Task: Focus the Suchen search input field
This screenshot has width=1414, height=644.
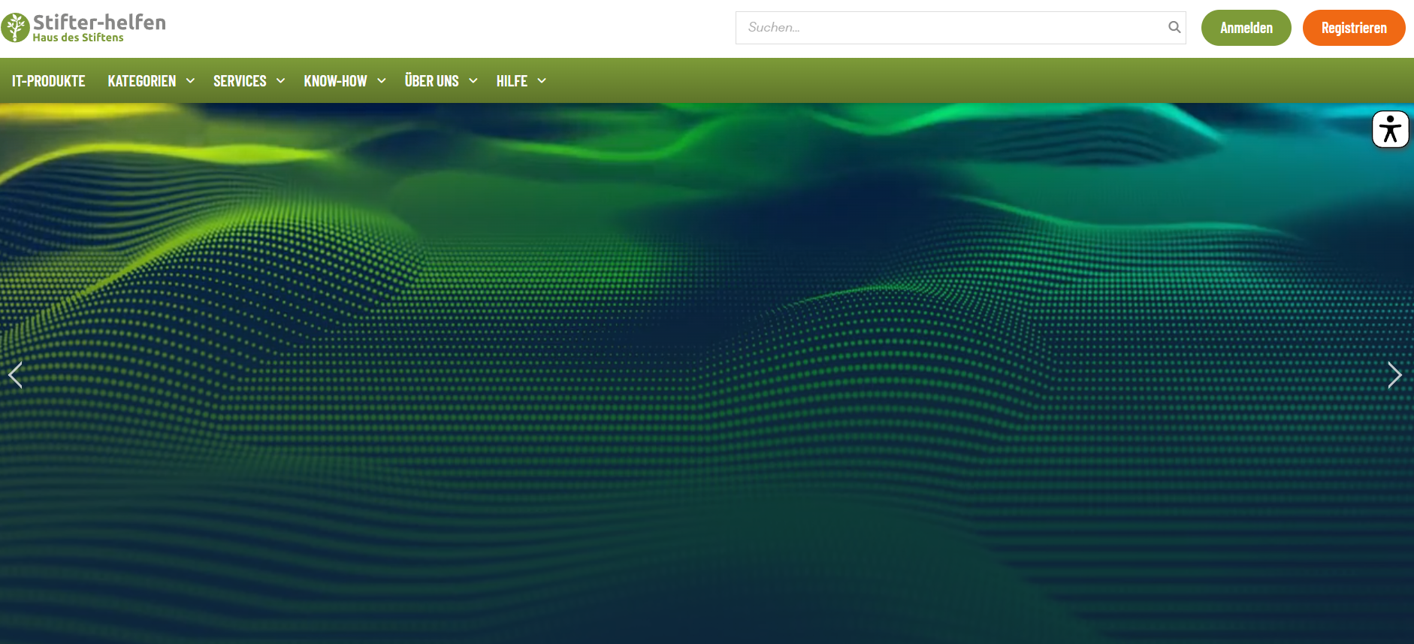Action: [x=947, y=28]
